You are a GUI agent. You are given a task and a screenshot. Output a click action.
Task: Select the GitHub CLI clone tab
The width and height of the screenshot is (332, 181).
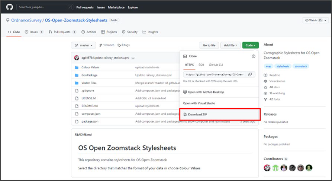(216, 65)
